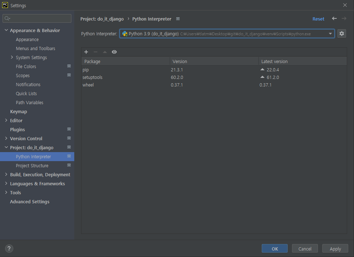354x257 pixels.
Task: Click project icon beside Project: do_it_django tree row
Action: pyautogui.click(x=69, y=147)
